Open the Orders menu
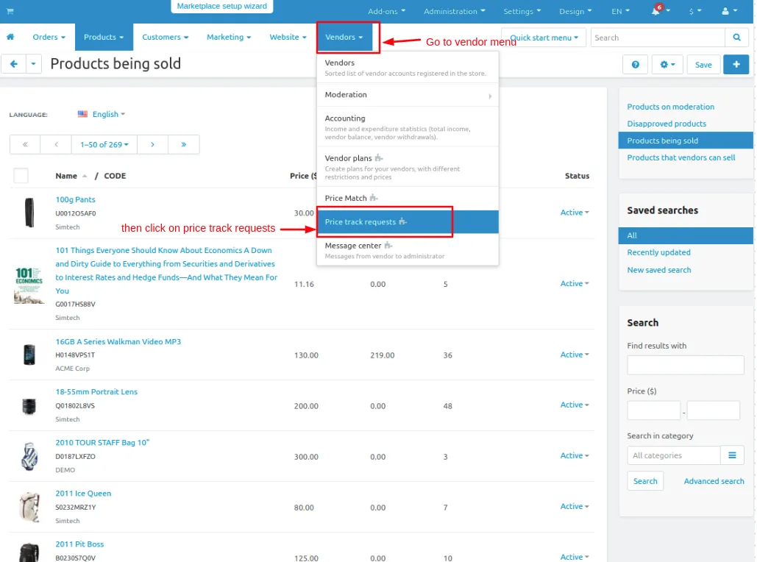Image resolution: width=757 pixels, height=562 pixels. pyautogui.click(x=49, y=37)
